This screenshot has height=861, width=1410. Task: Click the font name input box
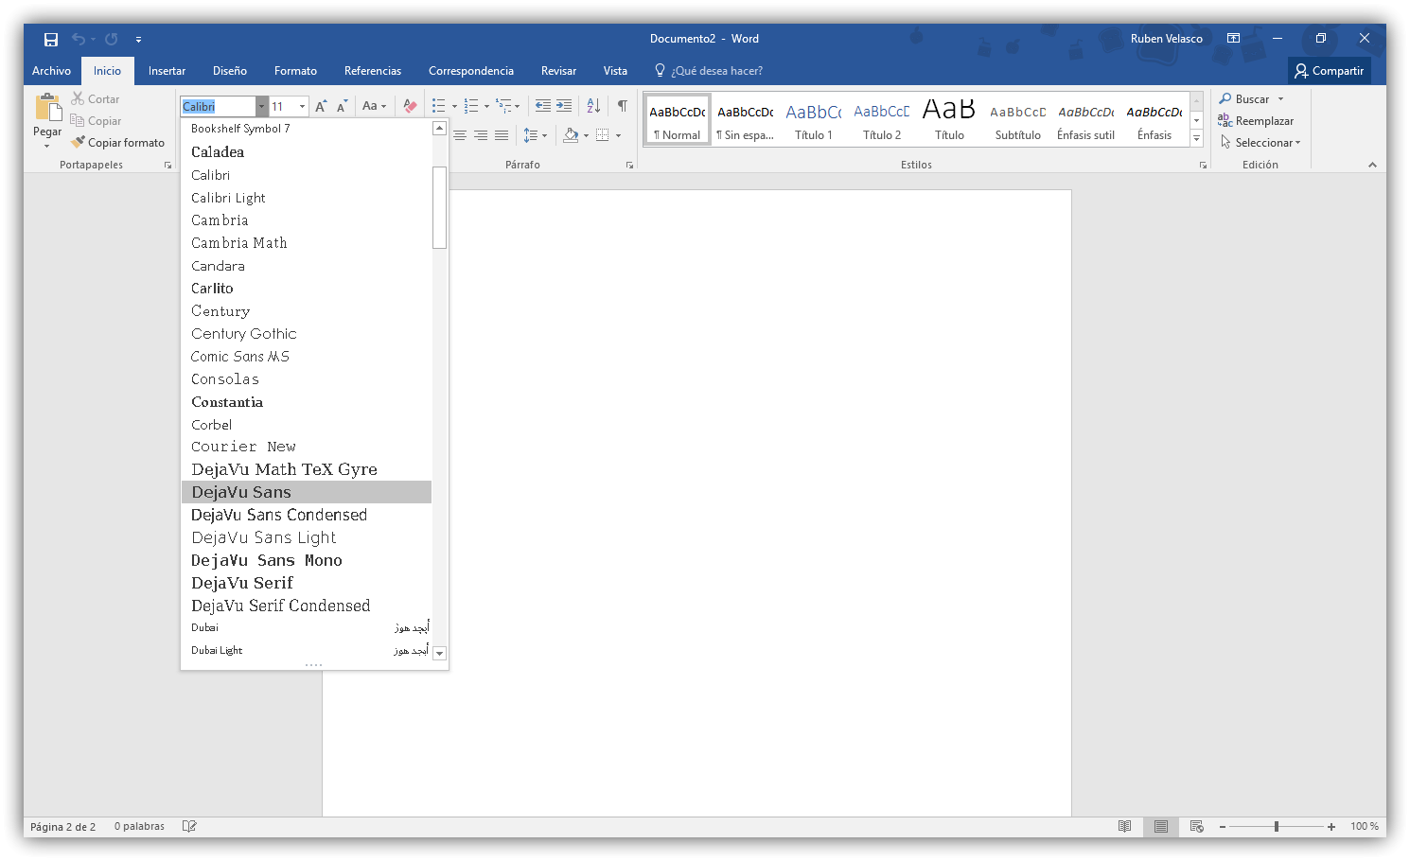click(x=219, y=107)
